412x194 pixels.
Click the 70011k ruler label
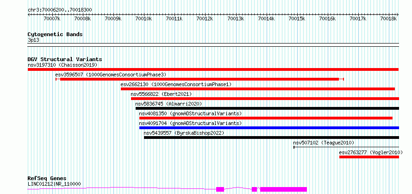click(x=175, y=19)
